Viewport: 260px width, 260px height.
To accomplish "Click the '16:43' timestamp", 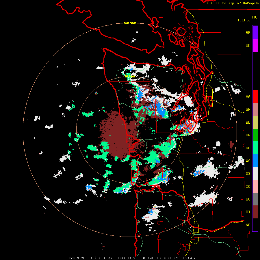I will pyautogui.click(x=189, y=258).
